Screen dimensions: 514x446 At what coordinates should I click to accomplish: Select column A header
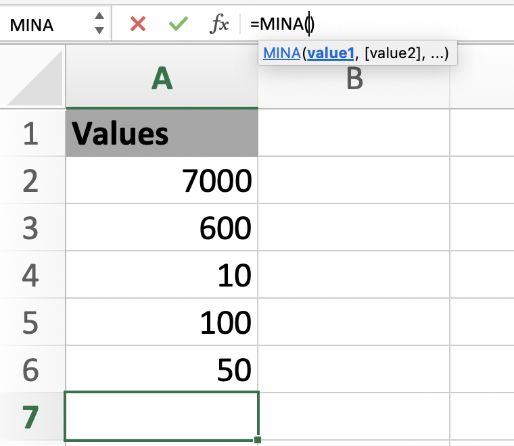(162, 79)
